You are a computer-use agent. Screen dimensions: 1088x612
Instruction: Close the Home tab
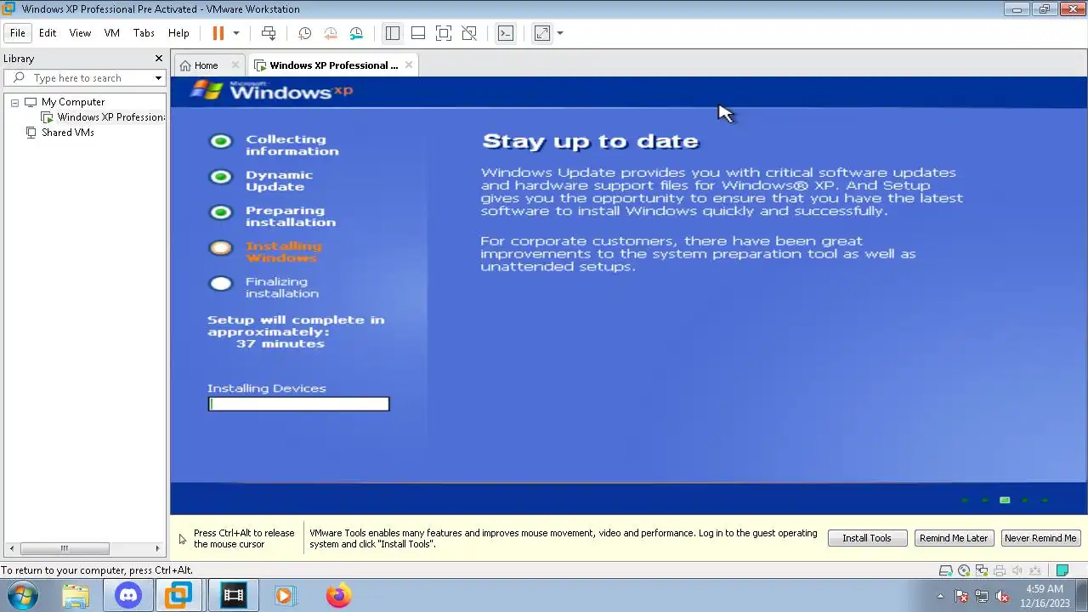tap(235, 65)
